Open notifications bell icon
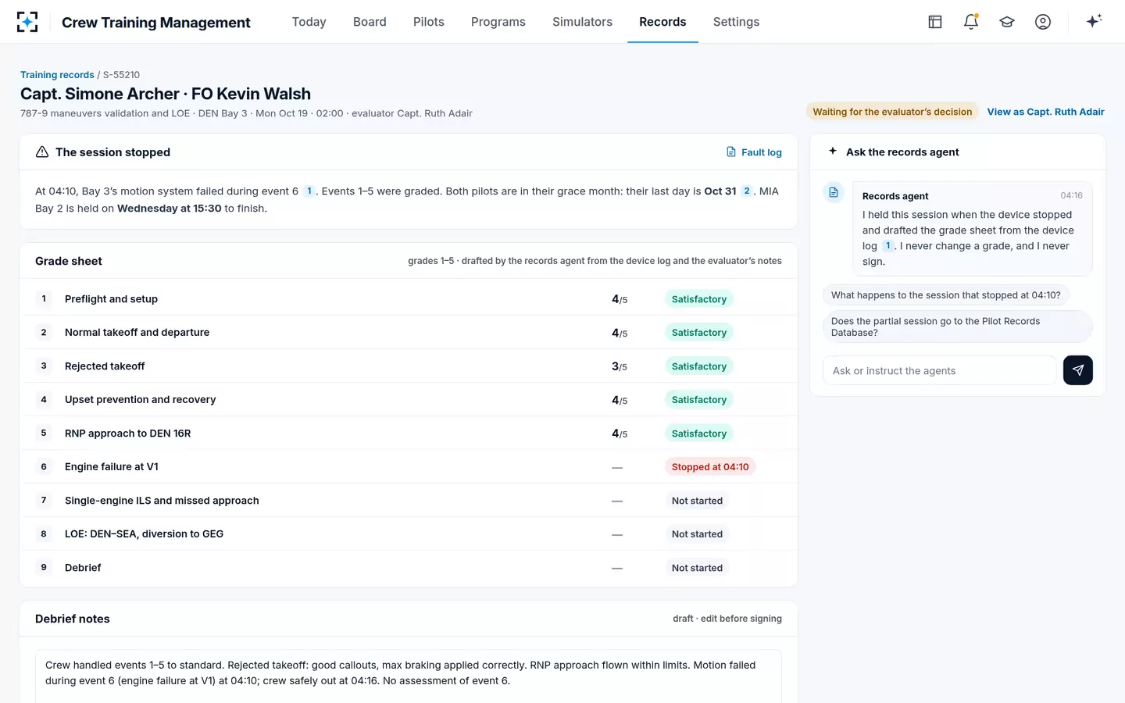The height and width of the screenshot is (703, 1125). pyautogui.click(x=971, y=22)
